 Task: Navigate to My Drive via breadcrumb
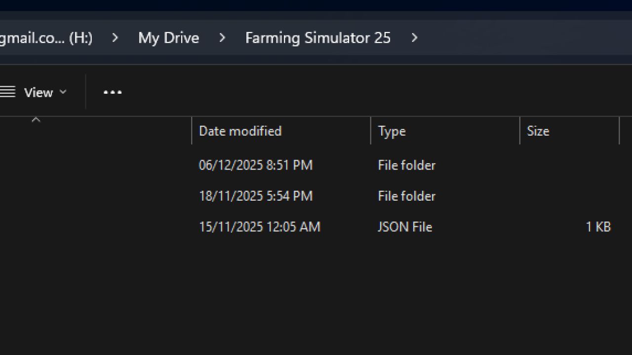click(x=168, y=38)
